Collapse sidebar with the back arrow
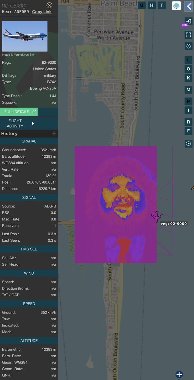Viewport: 194px width, 380px height. point(188,6)
